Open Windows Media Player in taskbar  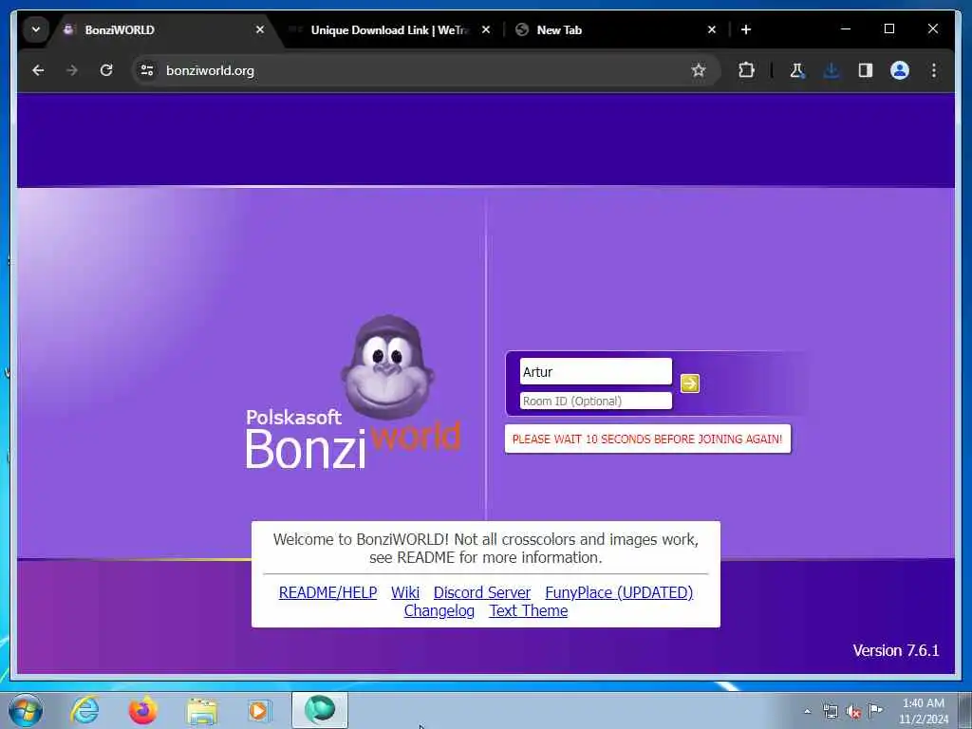point(259,711)
